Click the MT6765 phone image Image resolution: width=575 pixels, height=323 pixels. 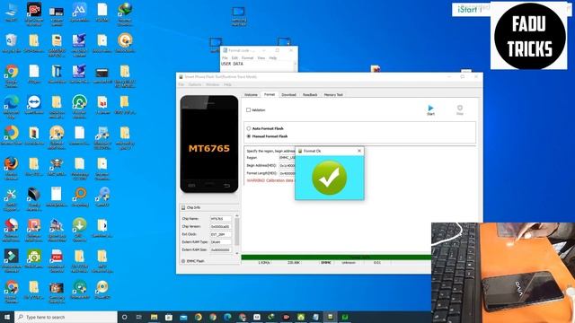[x=209, y=144]
